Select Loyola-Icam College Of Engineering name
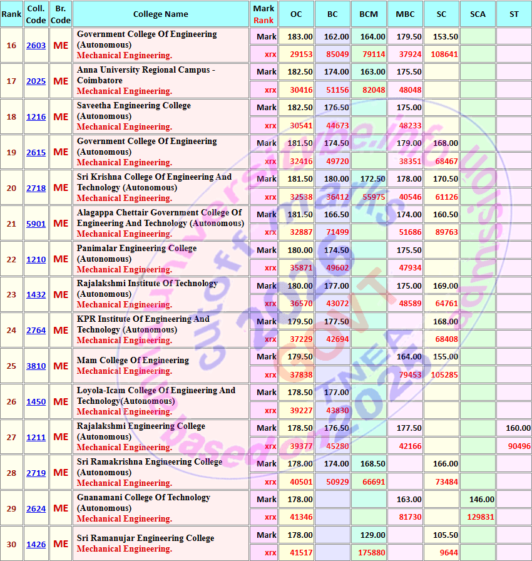 [x=156, y=395]
